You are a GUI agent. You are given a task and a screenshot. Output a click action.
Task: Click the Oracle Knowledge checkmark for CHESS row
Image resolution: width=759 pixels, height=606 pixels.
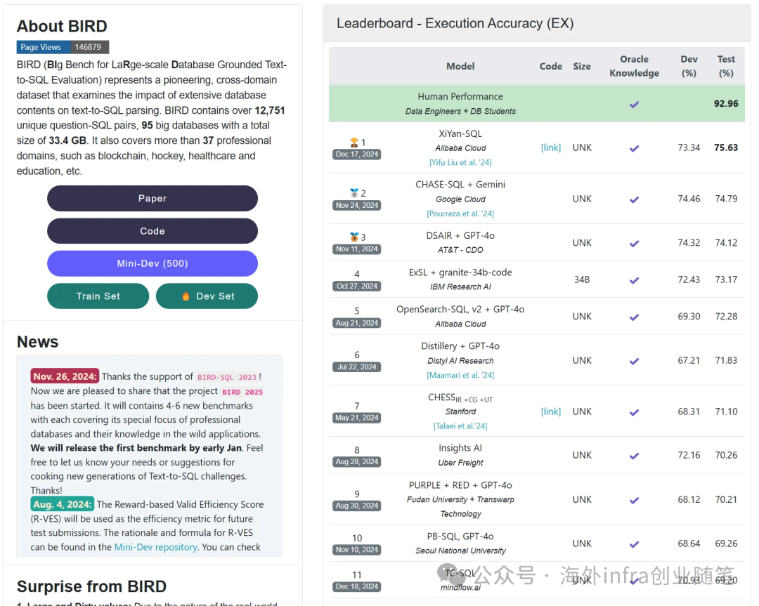point(634,413)
